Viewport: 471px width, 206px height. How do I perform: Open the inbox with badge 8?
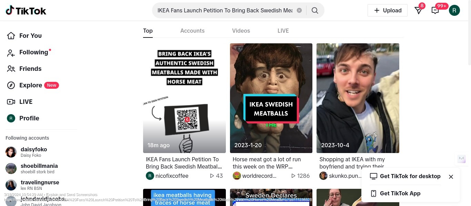[x=419, y=10]
